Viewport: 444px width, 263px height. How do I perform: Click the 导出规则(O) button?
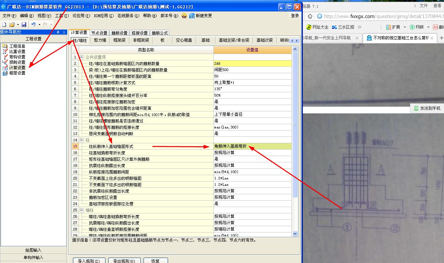point(124,261)
